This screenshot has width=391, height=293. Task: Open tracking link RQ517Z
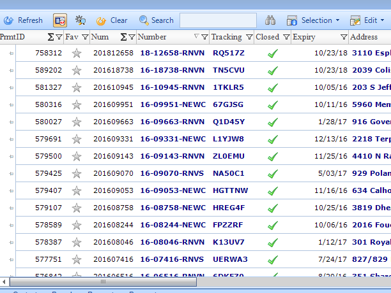pyautogui.click(x=229, y=53)
